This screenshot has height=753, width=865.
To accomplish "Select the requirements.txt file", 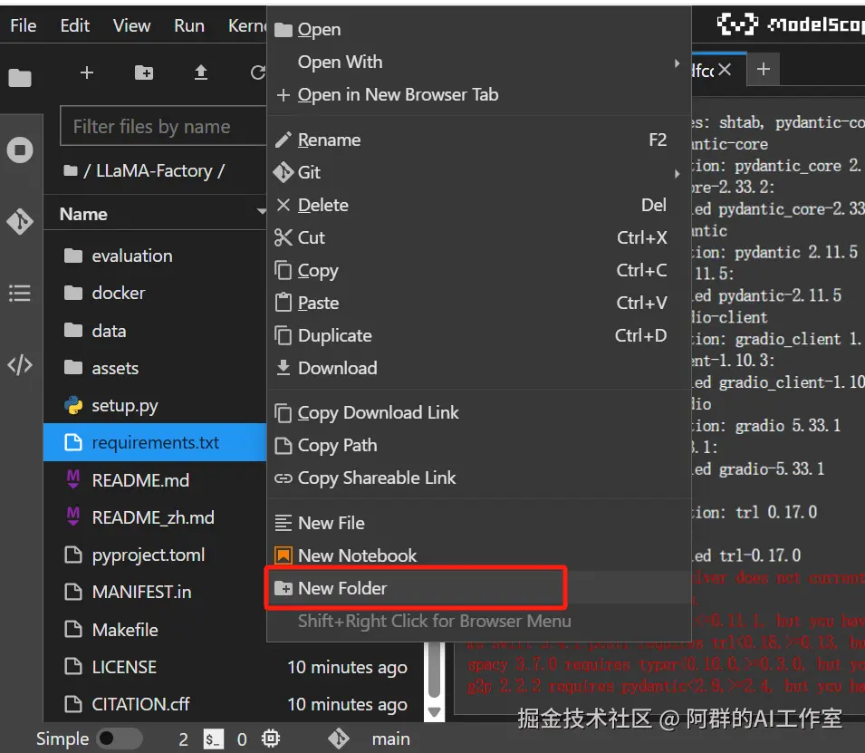I will pos(155,443).
